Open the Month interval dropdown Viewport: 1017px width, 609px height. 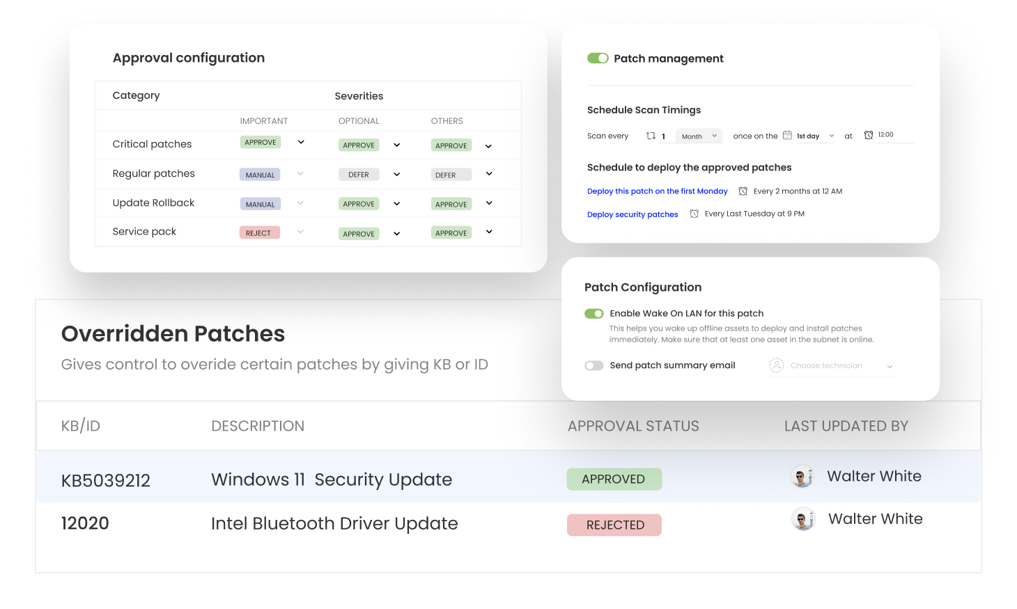coord(699,136)
